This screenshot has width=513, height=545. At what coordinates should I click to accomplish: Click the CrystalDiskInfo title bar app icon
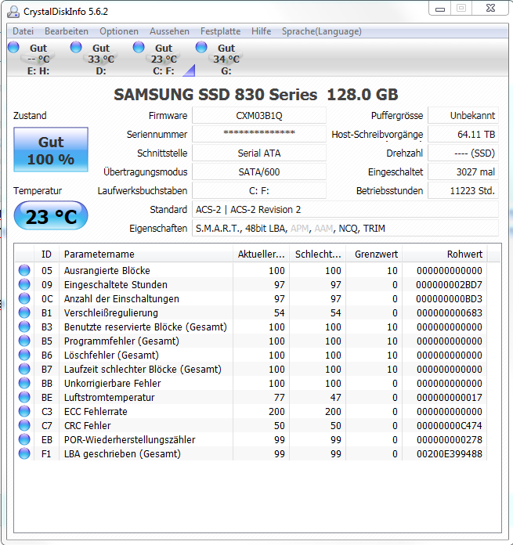pyautogui.click(x=13, y=12)
